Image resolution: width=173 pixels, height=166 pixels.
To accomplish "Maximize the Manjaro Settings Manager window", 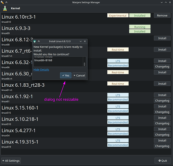I will (x=166, y=2).
